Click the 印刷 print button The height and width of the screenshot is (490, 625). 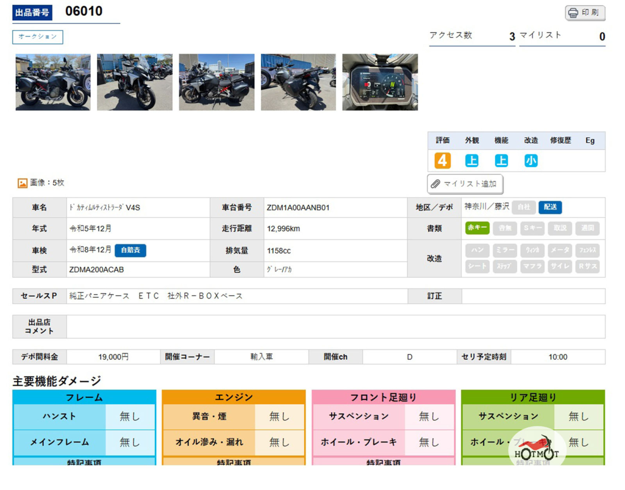pyautogui.click(x=585, y=13)
